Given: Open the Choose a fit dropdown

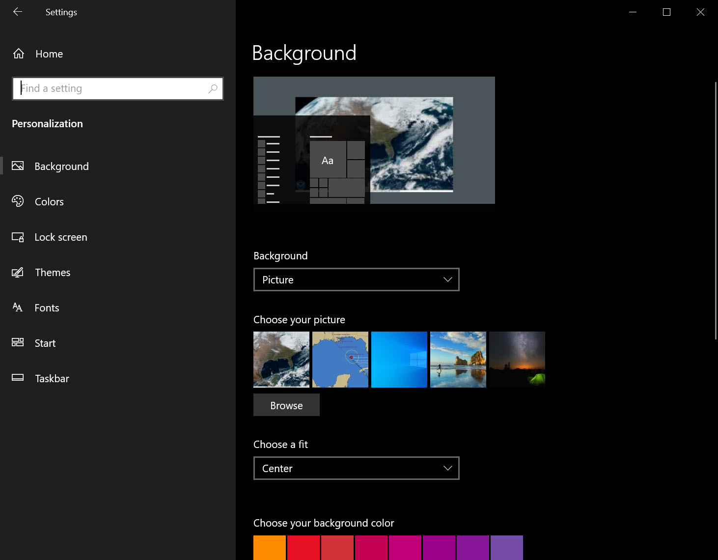Looking at the screenshot, I should (356, 468).
